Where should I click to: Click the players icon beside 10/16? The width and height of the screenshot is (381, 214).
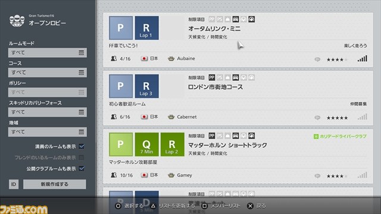(x=114, y=175)
